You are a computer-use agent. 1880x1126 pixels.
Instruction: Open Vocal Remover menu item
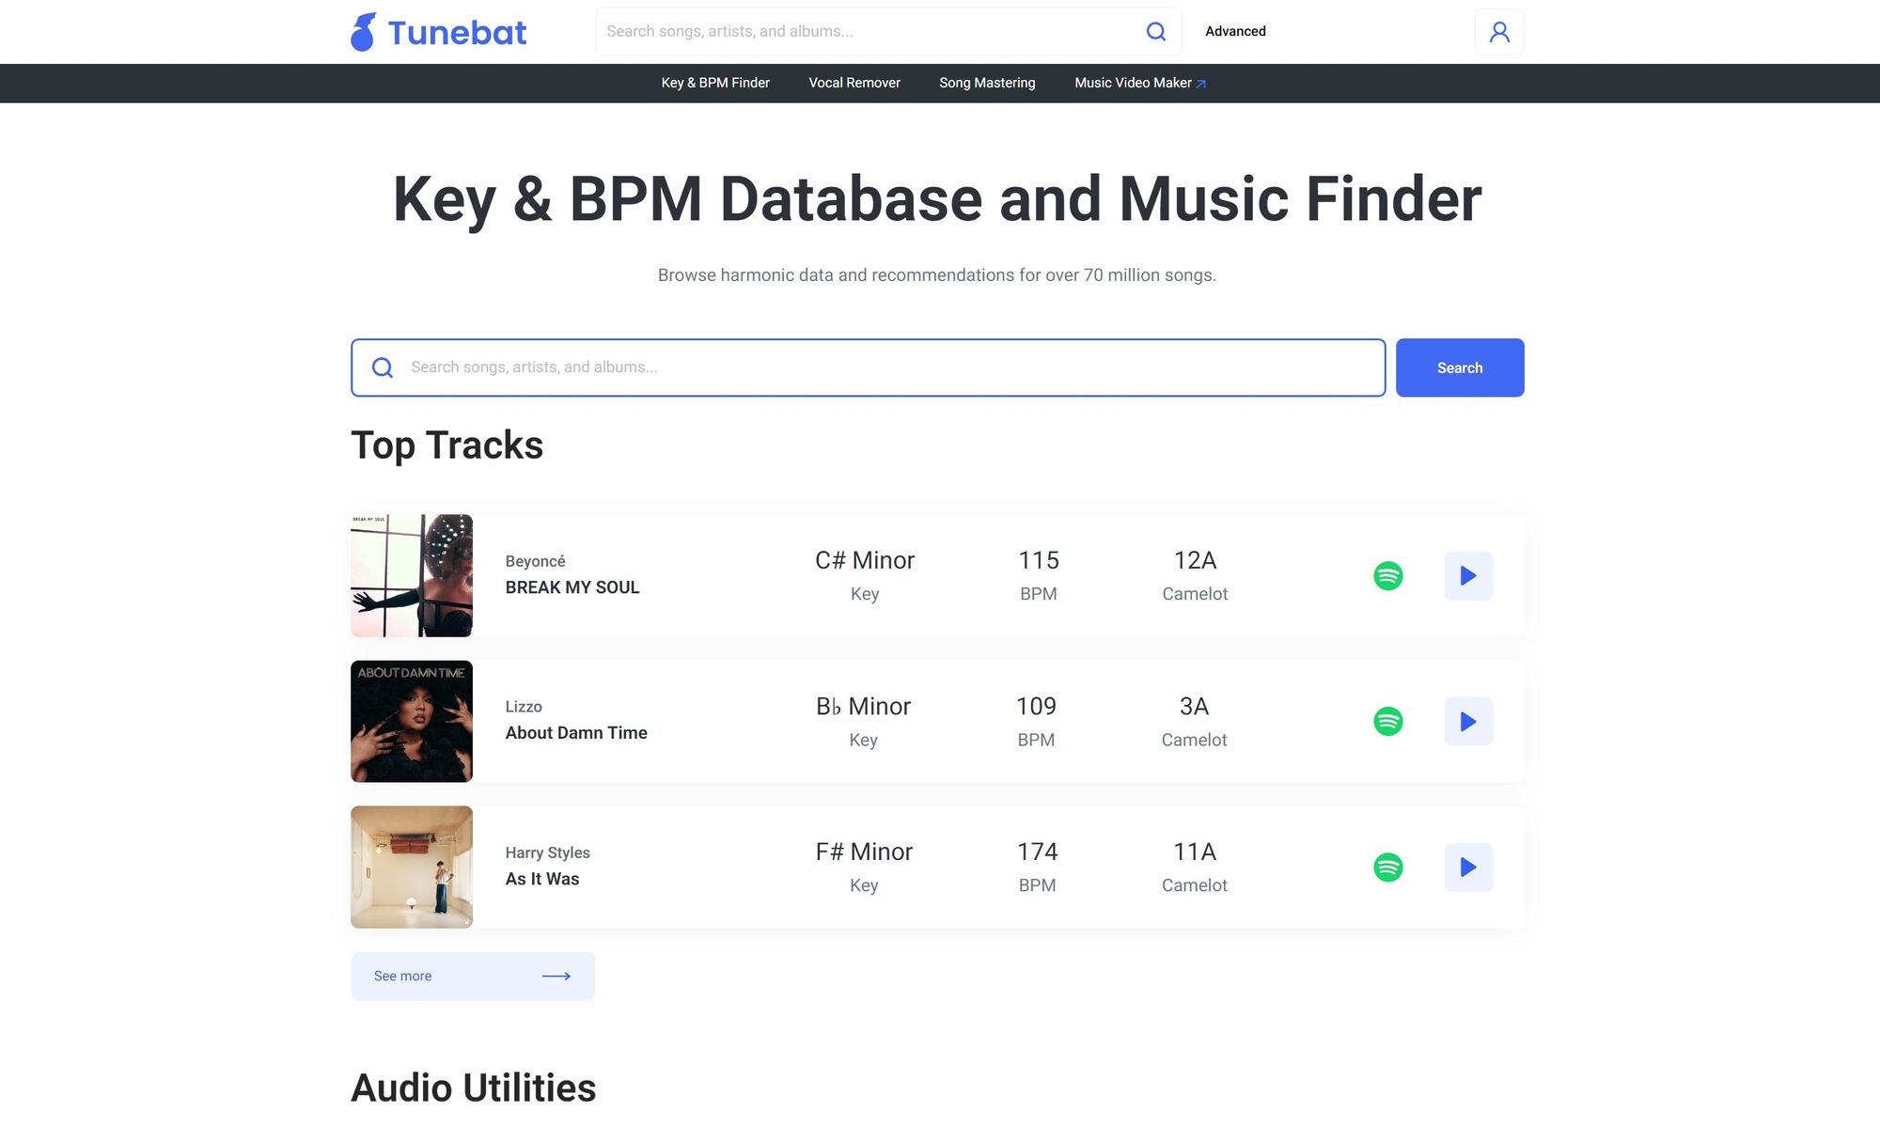[854, 83]
